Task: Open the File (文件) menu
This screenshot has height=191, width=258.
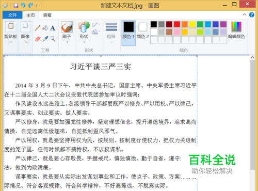Action: click(12, 15)
